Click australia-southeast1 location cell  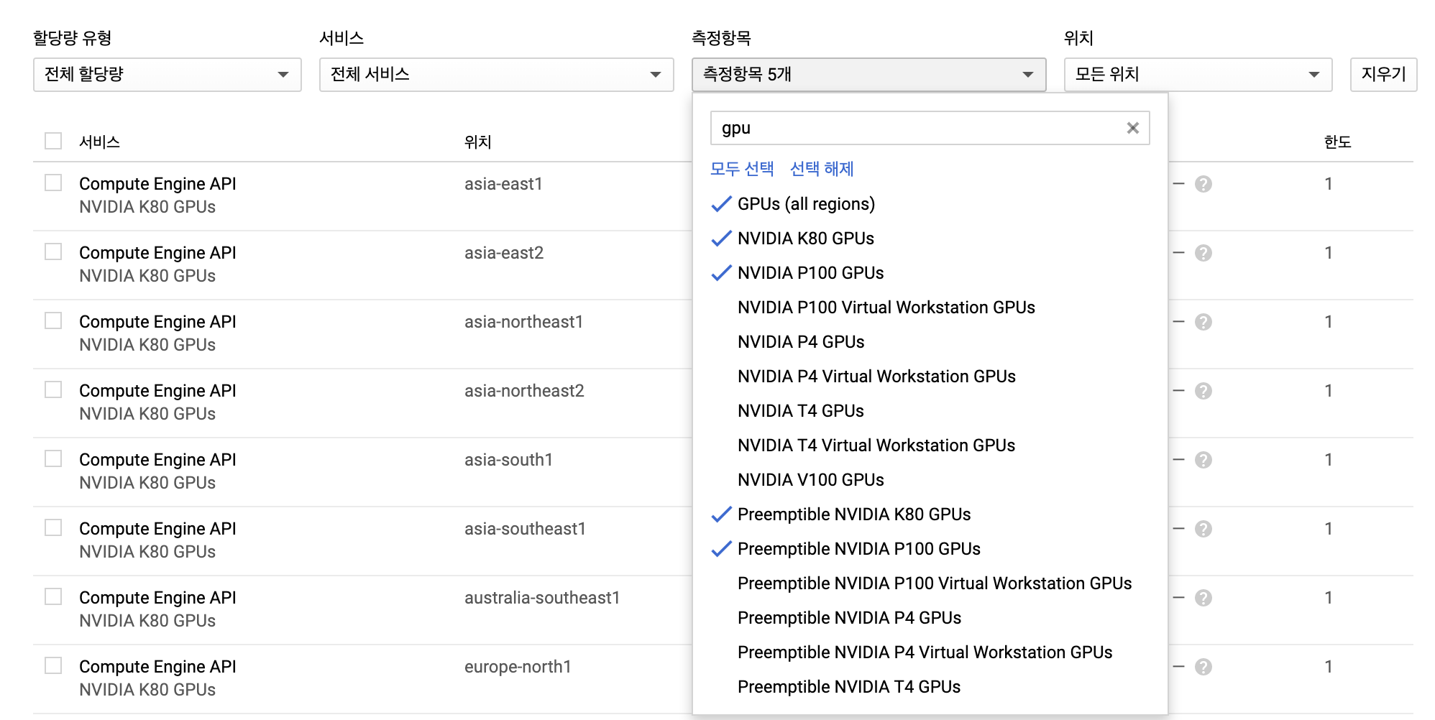[x=542, y=598]
